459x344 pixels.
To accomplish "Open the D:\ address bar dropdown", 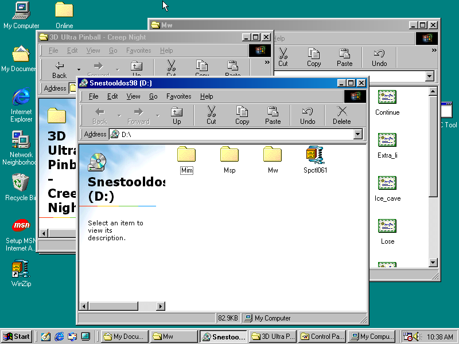I will click(x=357, y=134).
